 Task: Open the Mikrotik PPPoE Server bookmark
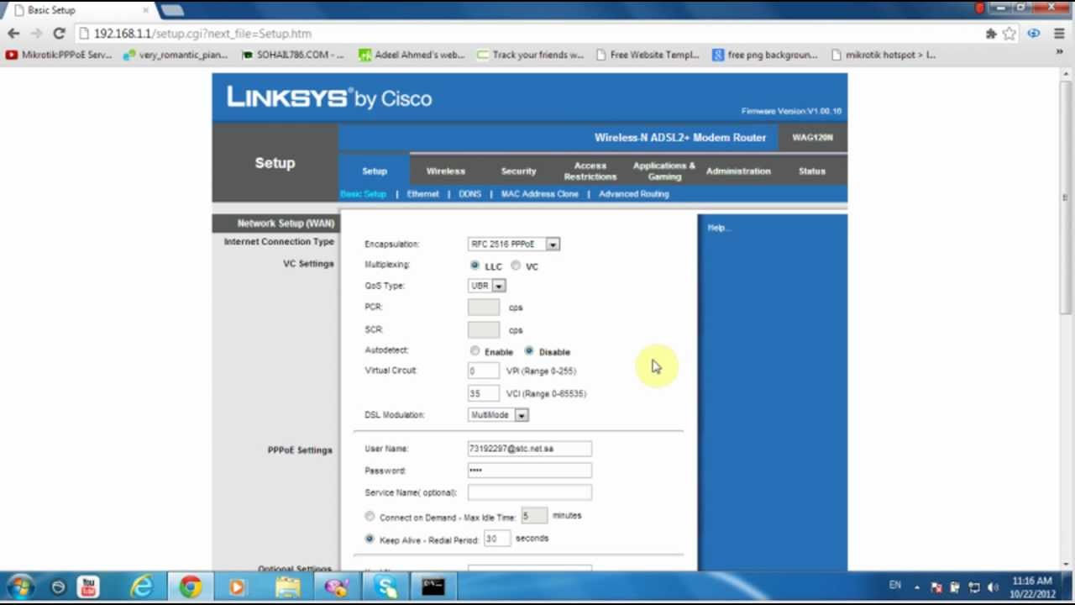[59, 55]
